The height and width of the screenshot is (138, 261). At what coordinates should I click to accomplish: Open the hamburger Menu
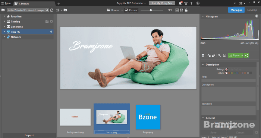pyautogui.click(x=6, y=3)
